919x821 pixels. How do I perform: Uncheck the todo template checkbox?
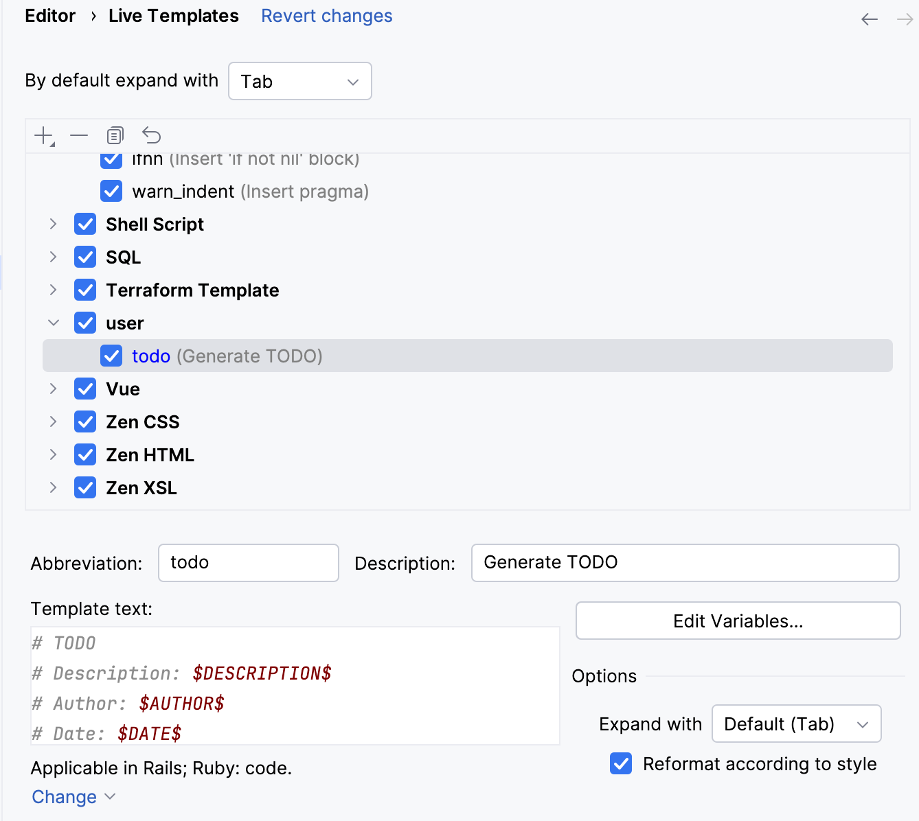coord(111,356)
